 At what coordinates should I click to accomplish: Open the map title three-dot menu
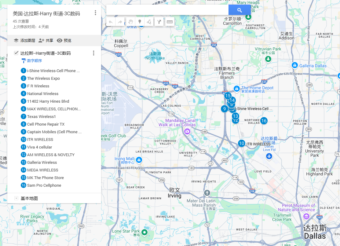[x=95, y=13]
